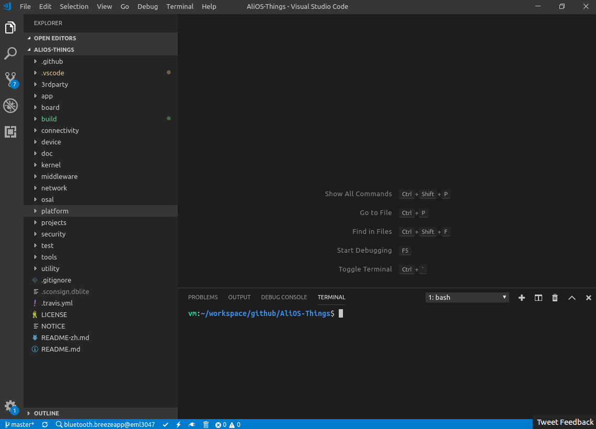Expand the app folder
Viewport: 596px width, 429px height.
pos(100,96)
